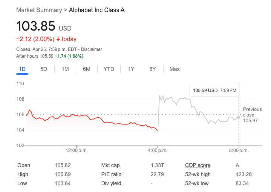This screenshot has width=271, height=192.
Task: Select the 1D time range tab
Action: pyautogui.click(x=22, y=69)
